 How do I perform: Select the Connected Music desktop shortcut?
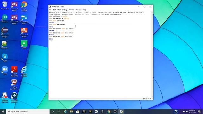[x=24, y=32]
